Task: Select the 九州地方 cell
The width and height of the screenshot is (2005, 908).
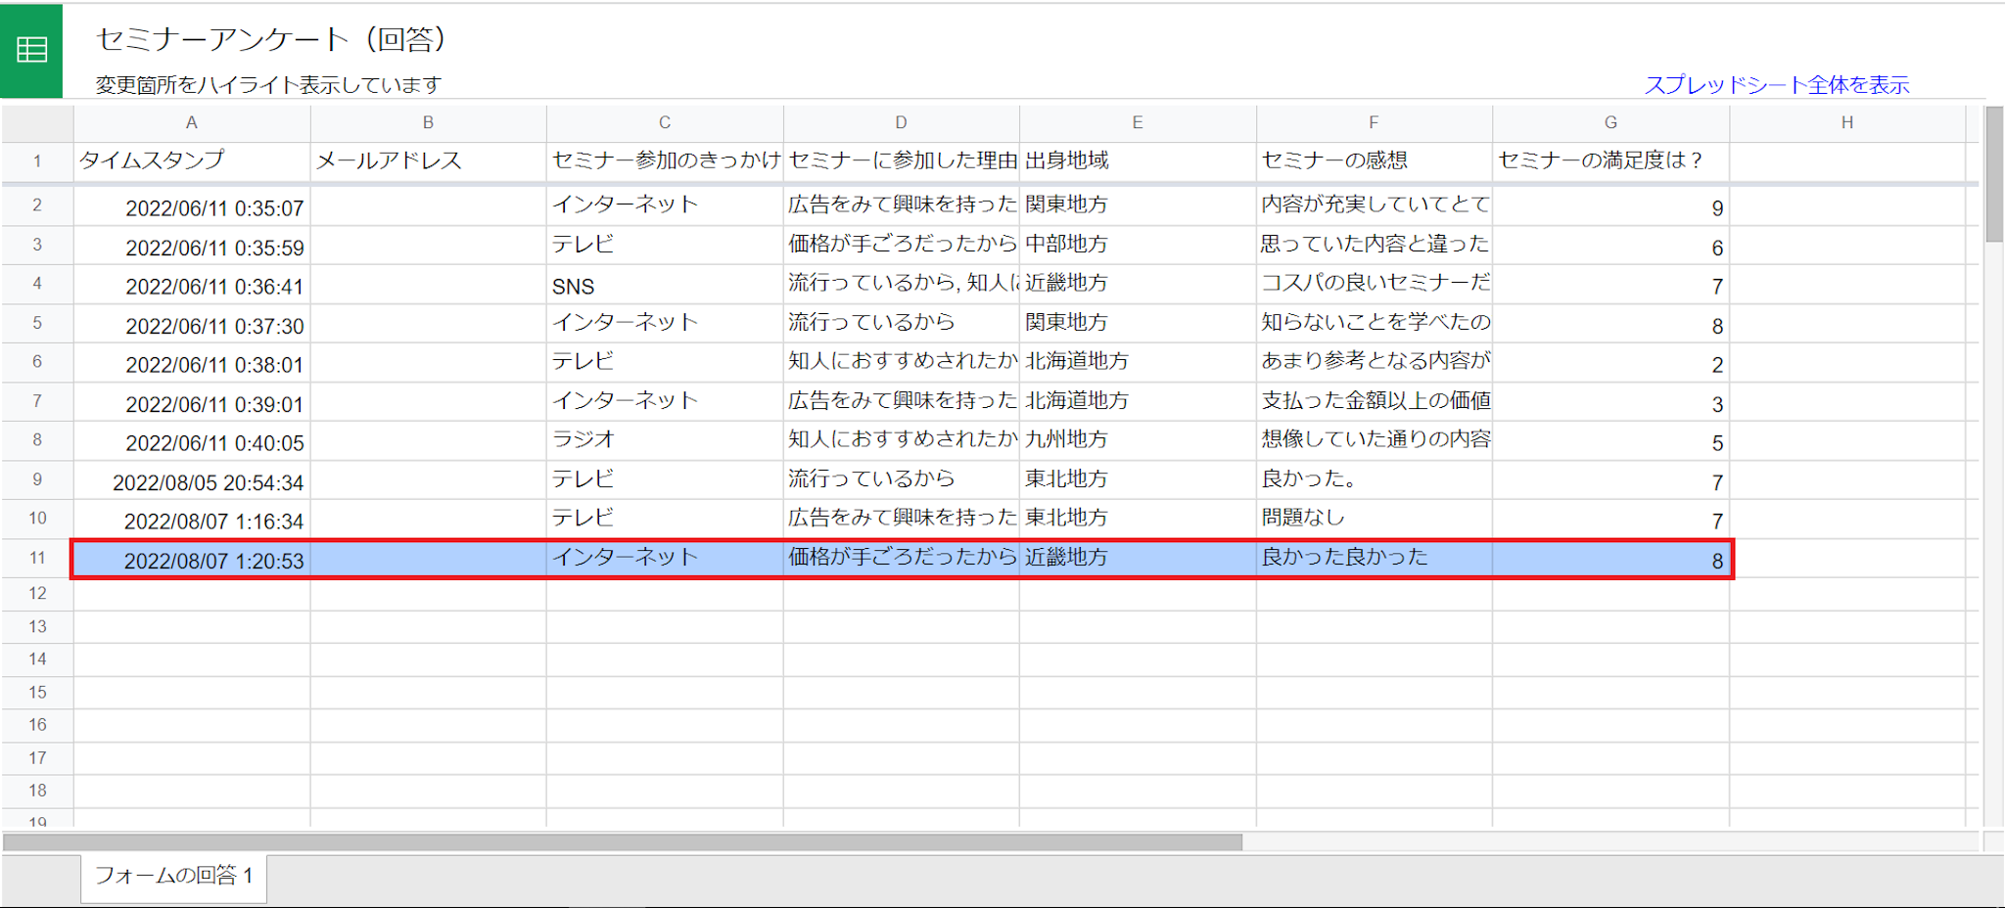Action: coord(1137,441)
